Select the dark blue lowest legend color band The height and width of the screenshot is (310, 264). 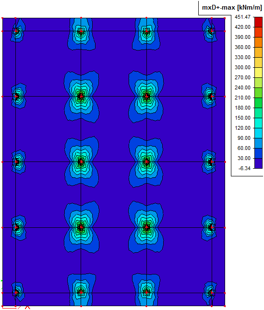click(x=258, y=163)
